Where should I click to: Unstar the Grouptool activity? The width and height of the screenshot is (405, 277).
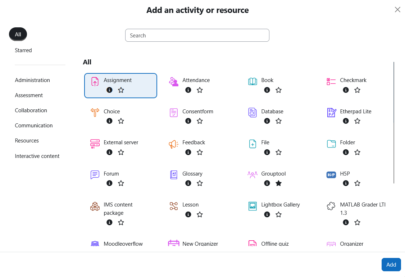click(x=278, y=183)
